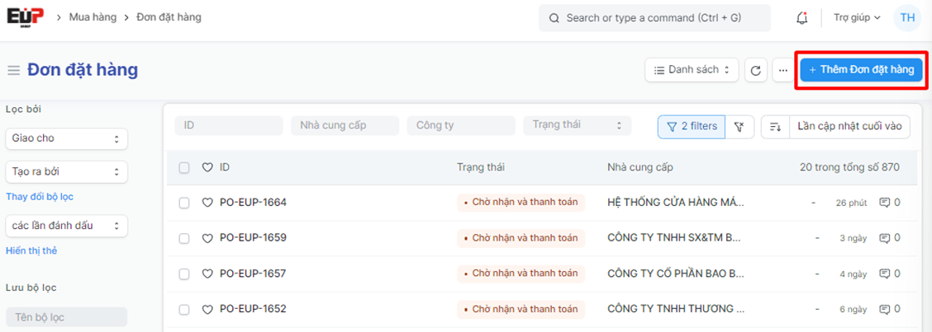The width and height of the screenshot is (932, 332).
Task: Open the Danh sách view switcher
Action: (691, 71)
